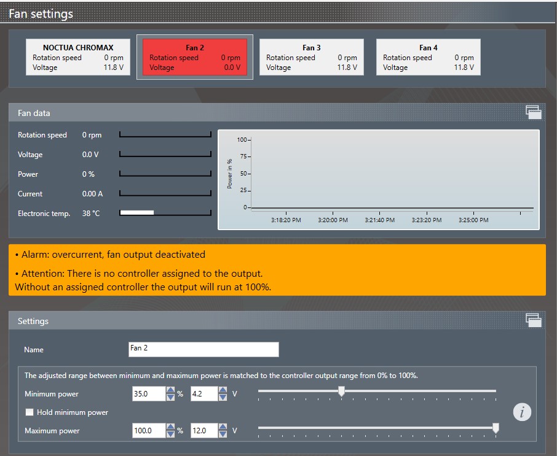Enable Hold minimum power checkbox
Image resolution: width=557 pixels, height=456 pixels.
tap(29, 412)
